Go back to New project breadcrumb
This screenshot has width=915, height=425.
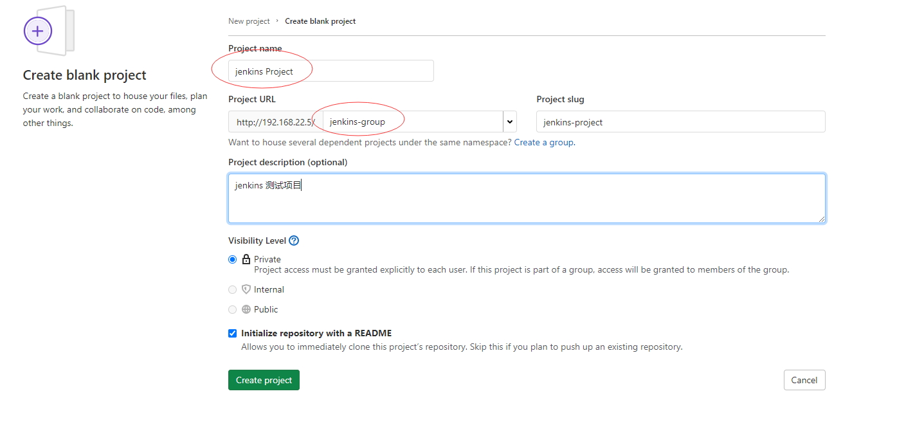tap(249, 21)
